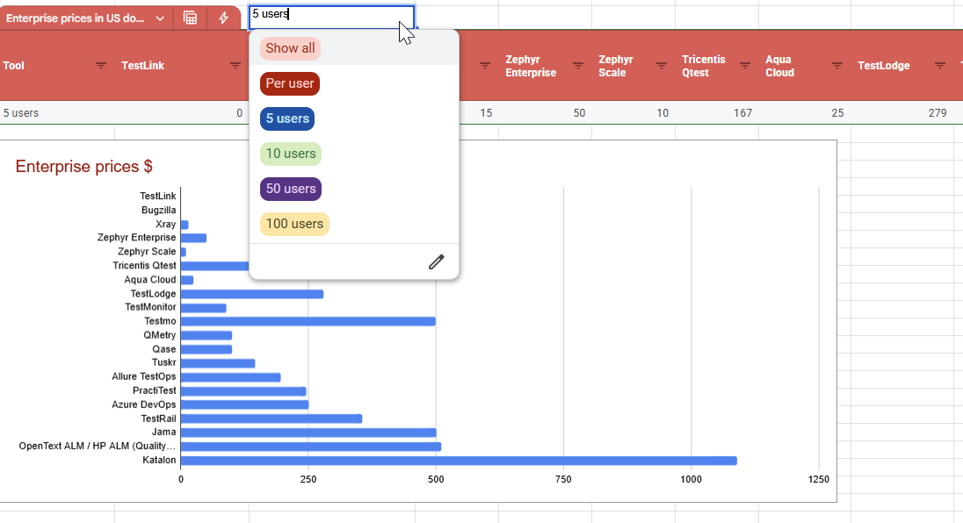Screen dimensions: 963x523
Task: Open filter for Zephyr Enterprise column
Action: [578, 66]
